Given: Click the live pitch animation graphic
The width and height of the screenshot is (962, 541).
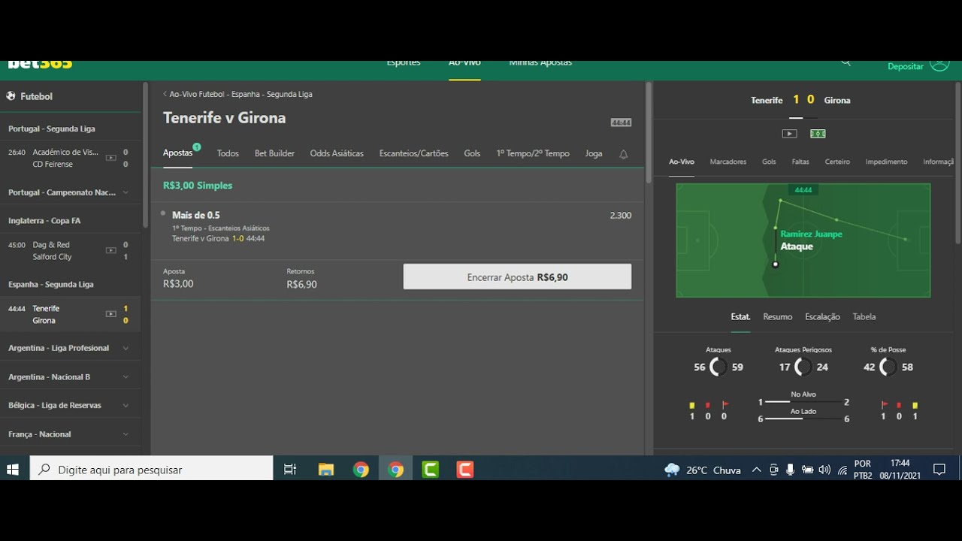Looking at the screenshot, I should [x=803, y=240].
